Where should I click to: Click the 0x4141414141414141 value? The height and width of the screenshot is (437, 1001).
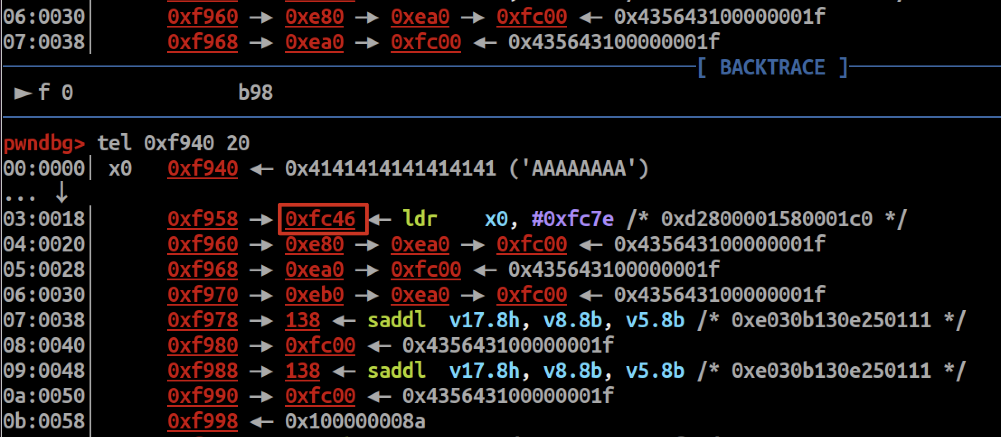[x=390, y=169]
